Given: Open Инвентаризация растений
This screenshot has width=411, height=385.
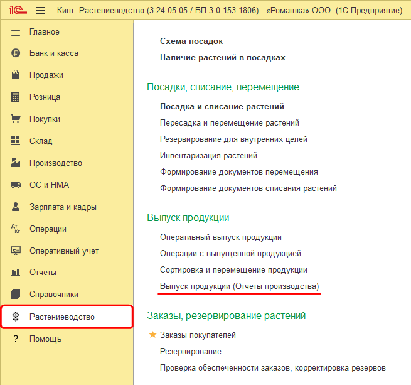Looking at the screenshot, I should (x=208, y=155).
